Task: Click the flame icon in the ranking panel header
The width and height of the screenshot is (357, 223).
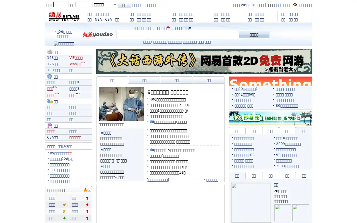Action: (85, 190)
